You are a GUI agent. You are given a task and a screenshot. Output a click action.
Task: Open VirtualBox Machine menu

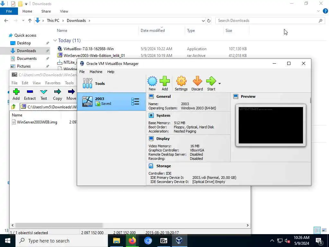coord(96,72)
